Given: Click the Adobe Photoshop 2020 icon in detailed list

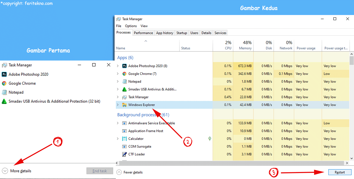Looking at the screenshot, I should [124, 66].
